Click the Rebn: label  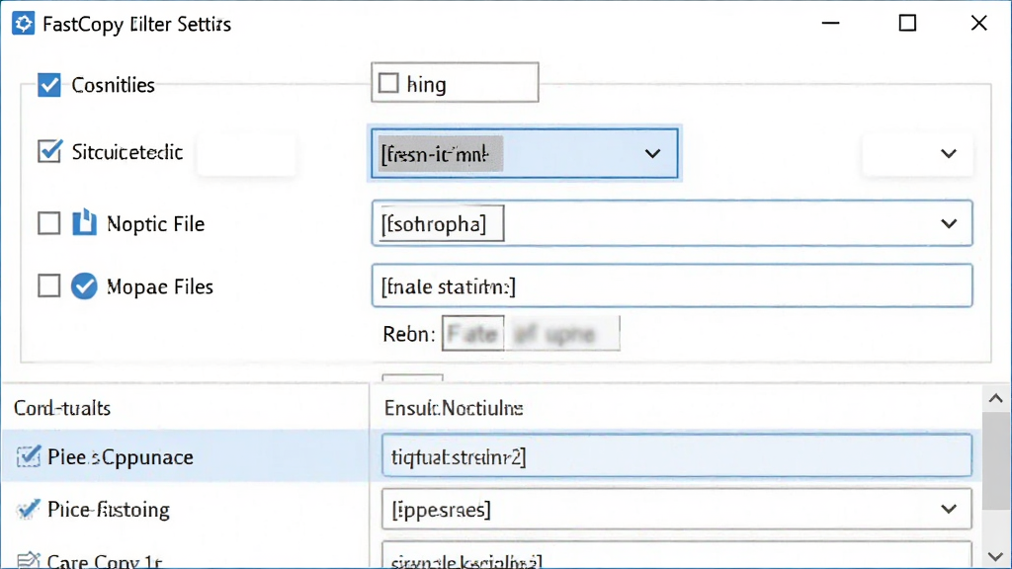pos(408,334)
